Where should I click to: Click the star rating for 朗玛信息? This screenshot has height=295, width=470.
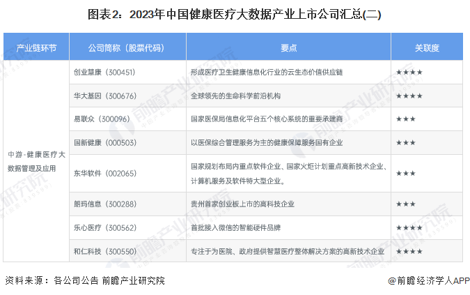click(x=406, y=204)
